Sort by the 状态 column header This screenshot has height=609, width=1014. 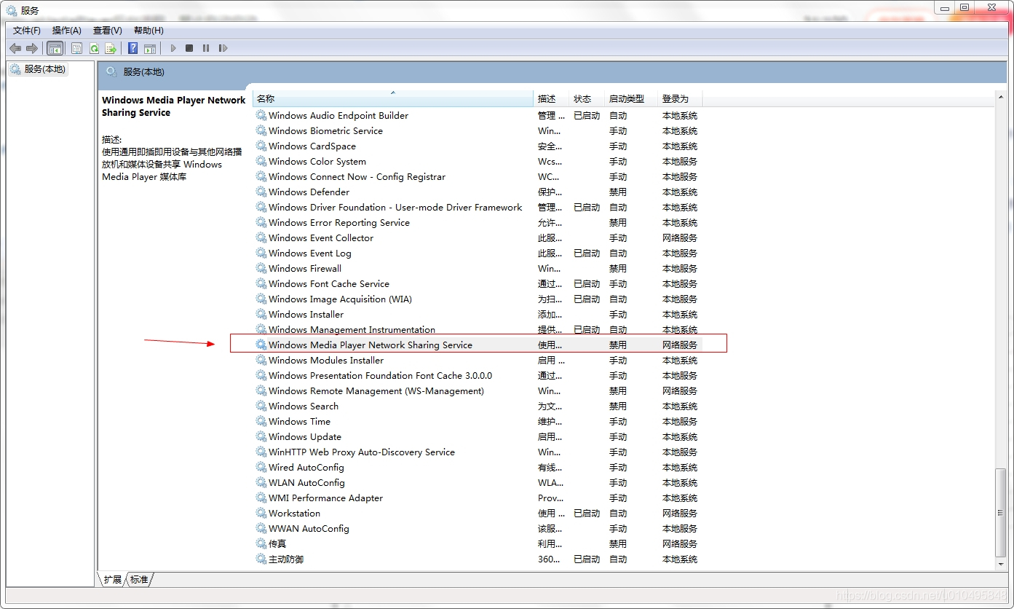(587, 98)
